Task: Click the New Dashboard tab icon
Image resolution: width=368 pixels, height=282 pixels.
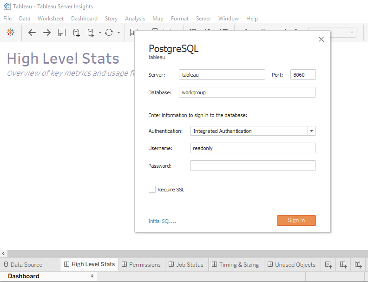Action: [x=343, y=265]
